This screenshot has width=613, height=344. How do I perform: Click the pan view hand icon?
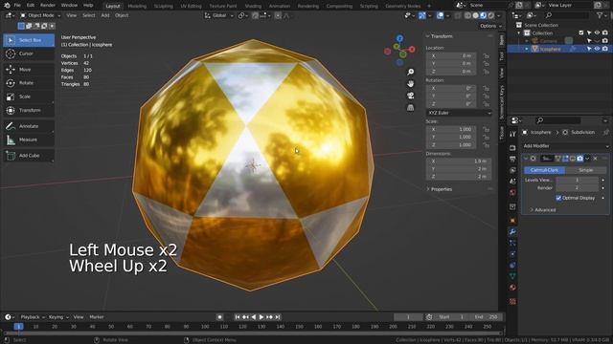tap(411, 84)
